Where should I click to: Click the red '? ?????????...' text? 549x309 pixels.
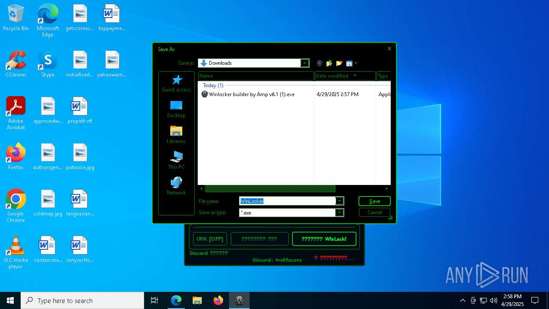point(334,258)
